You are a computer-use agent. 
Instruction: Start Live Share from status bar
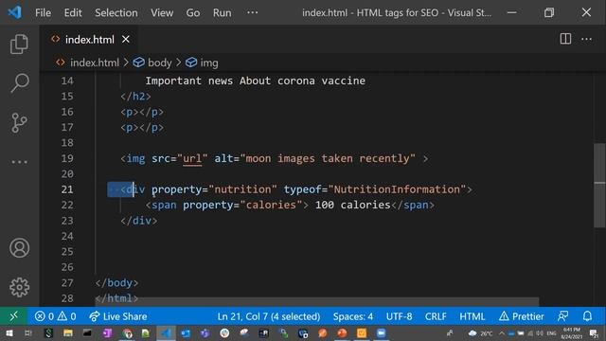[117, 316]
